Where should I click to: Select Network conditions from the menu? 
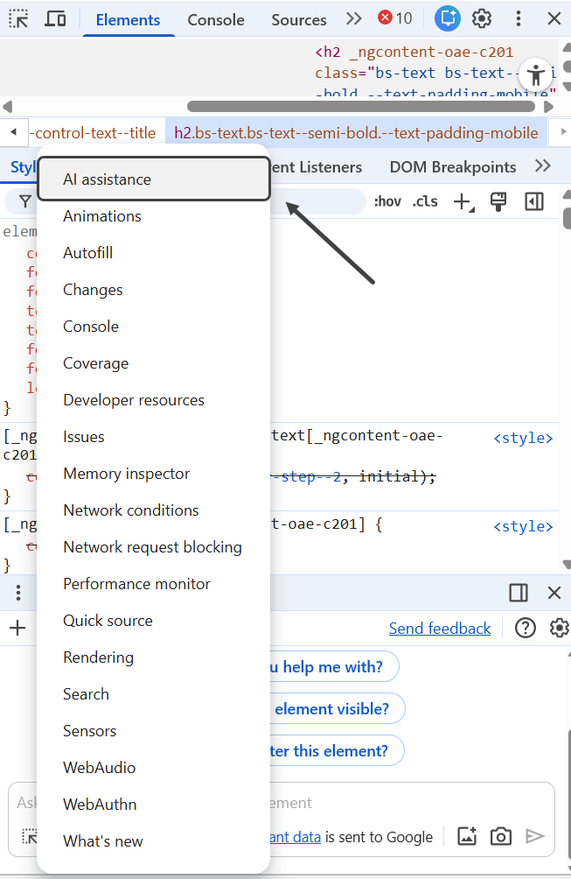coord(131,510)
